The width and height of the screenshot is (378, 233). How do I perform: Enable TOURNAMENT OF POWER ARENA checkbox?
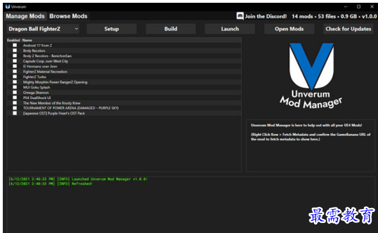pos(15,108)
